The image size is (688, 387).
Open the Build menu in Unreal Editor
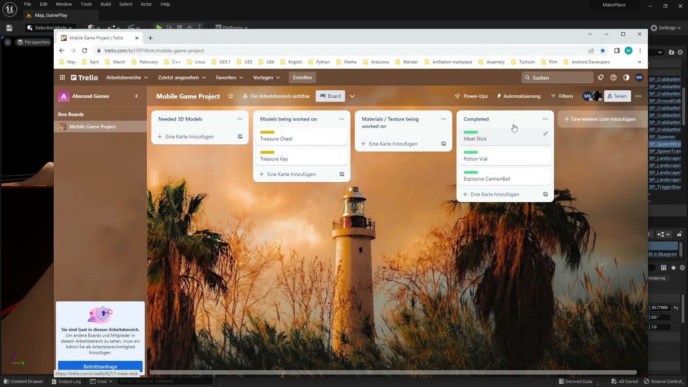pos(105,4)
